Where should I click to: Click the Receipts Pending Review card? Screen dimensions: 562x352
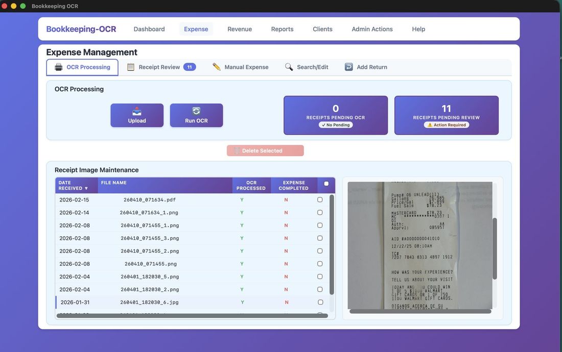pyautogui.click(x=446, y=115)
